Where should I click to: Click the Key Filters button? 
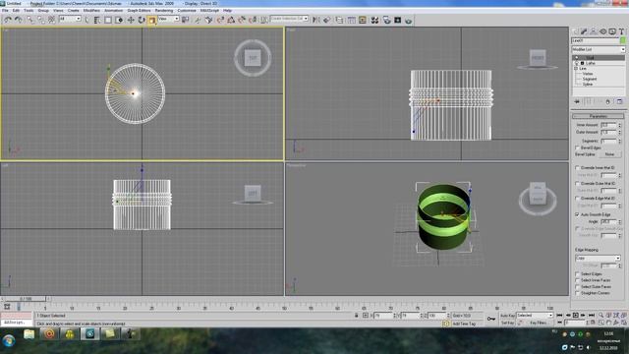tap(539, 323)
